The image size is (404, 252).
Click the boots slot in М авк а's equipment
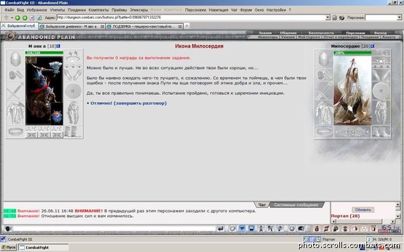(x=73, y=132)
